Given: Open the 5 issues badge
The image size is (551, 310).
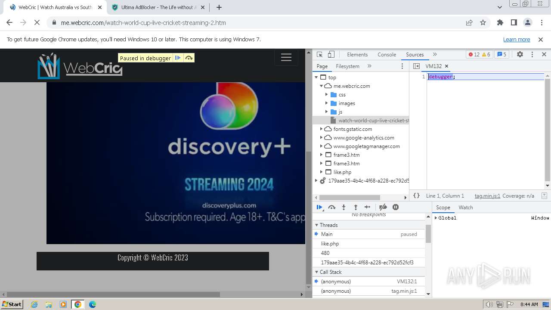Looking at the screenshot, I should click(x=501, y=55).
